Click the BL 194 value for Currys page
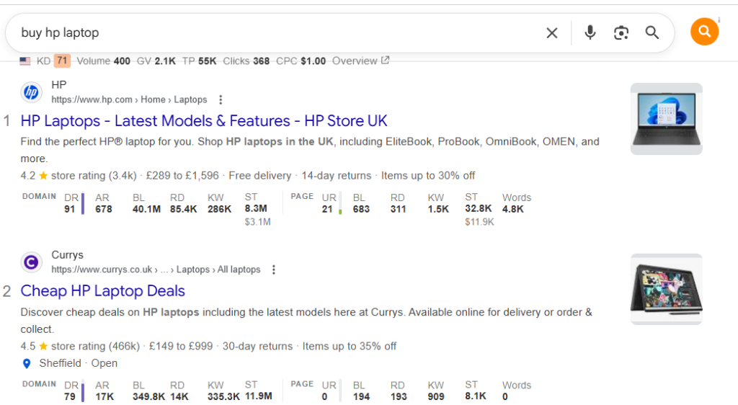 click(361, 396)
